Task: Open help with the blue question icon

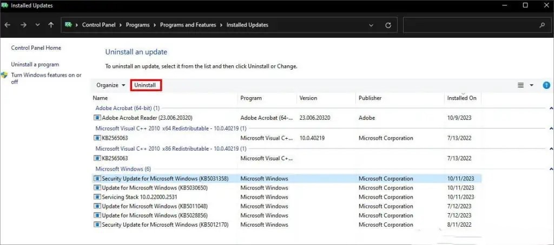Action: click(x=546, y=85)
